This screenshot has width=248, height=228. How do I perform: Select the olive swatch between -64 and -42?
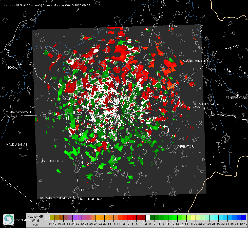tap(52, 218)
